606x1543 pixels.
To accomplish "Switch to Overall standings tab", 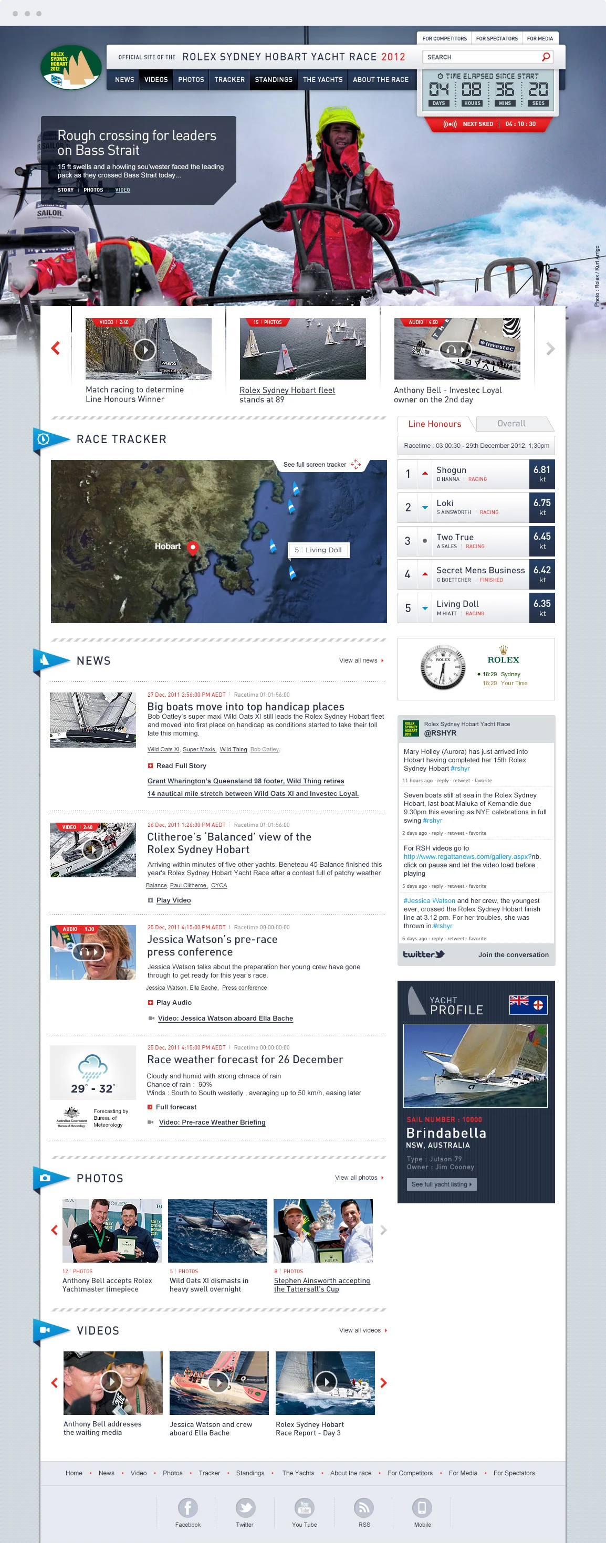I will (x=511, y=424).
